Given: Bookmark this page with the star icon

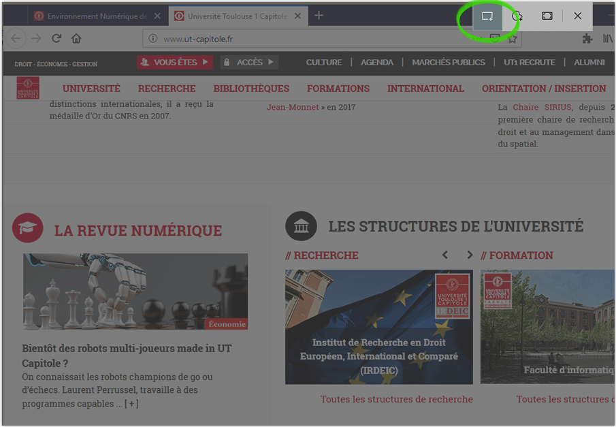Looking at the screenshot, I should 513,39.
